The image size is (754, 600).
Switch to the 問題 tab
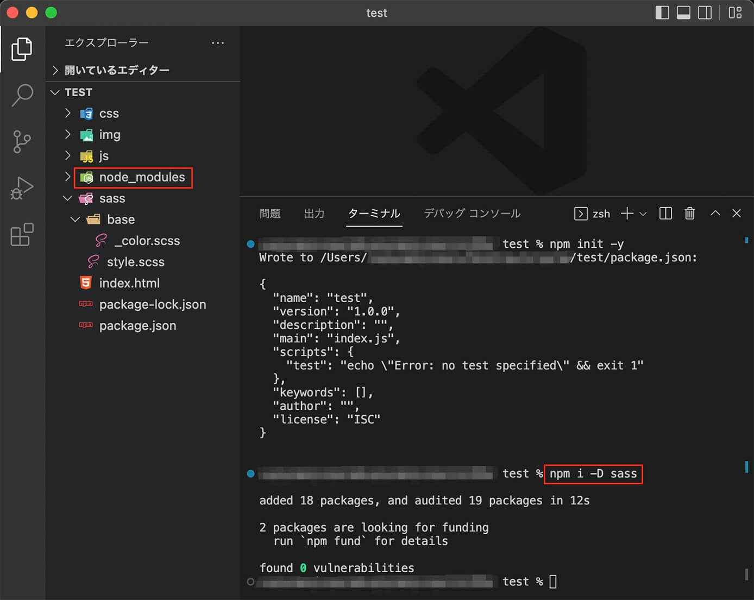270,214
